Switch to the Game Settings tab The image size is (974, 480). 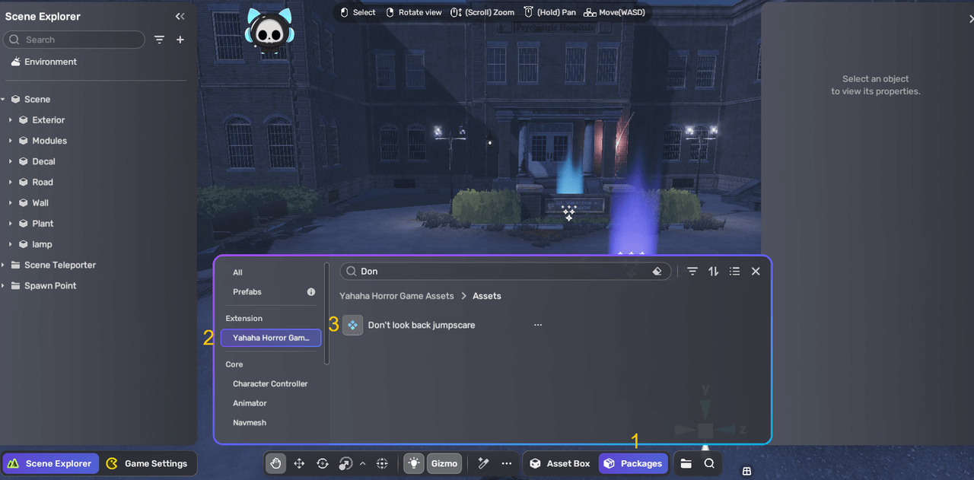point(148,463)
